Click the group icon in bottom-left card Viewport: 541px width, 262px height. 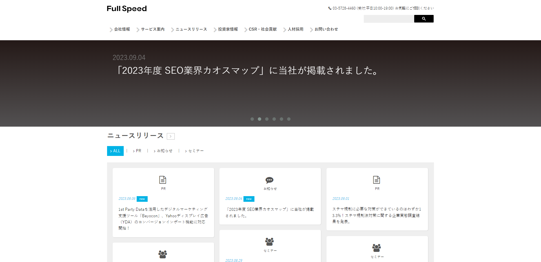163,254
